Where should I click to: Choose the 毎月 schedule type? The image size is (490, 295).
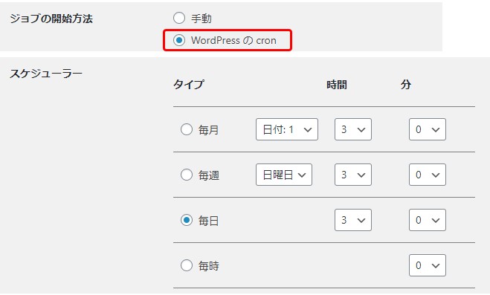[187, 129]
